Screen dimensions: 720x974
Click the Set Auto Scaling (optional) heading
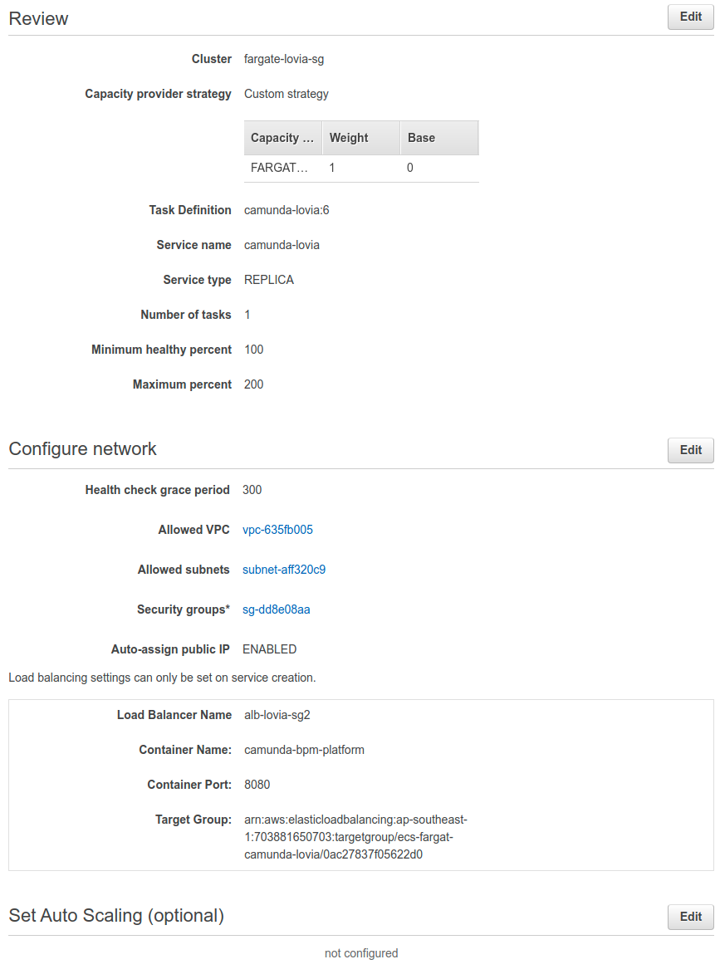pos(116,916)
